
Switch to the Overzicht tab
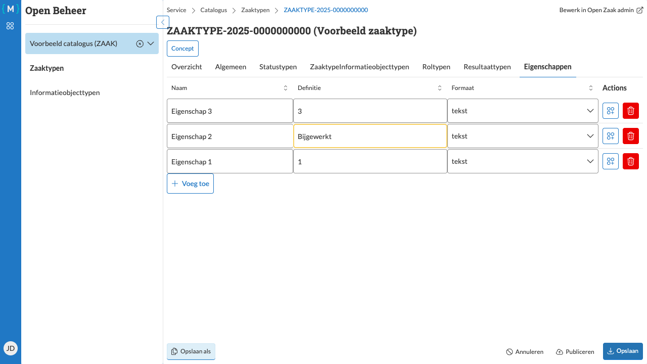187,67
